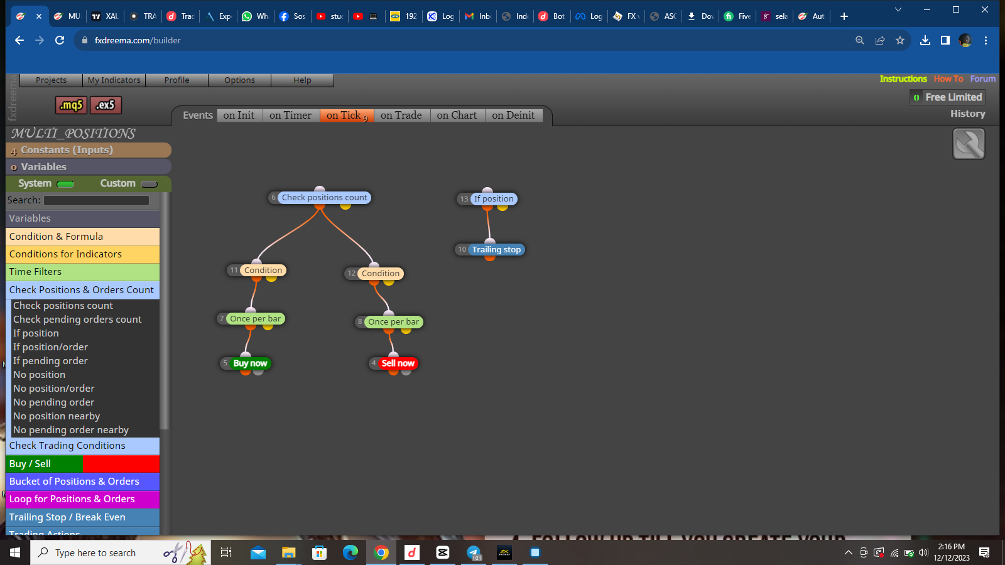The width and height of the screenshot is (1005, 565).
Task: Click the browser address bar
Action: tap(465, 40)
